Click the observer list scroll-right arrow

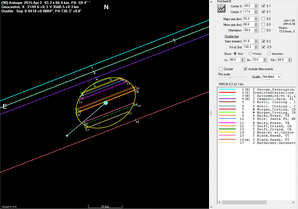293,202
